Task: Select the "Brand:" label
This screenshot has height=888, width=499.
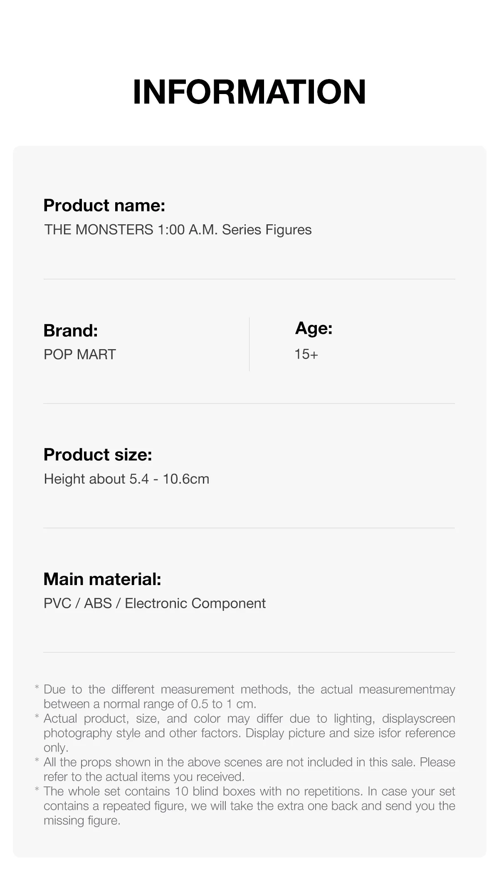Action: click(x=71, y=331)
